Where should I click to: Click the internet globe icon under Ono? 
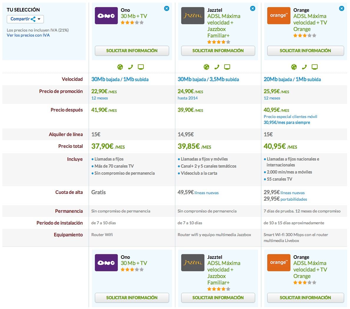tap(120, 67)
